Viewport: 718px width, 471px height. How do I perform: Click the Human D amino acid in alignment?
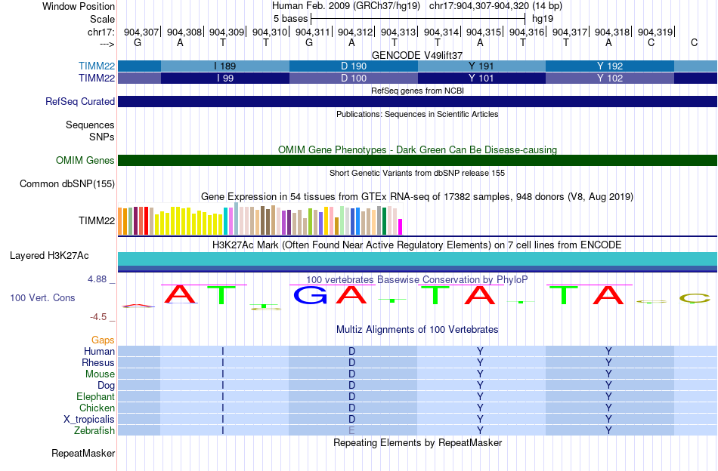click(x=351, y=351)
